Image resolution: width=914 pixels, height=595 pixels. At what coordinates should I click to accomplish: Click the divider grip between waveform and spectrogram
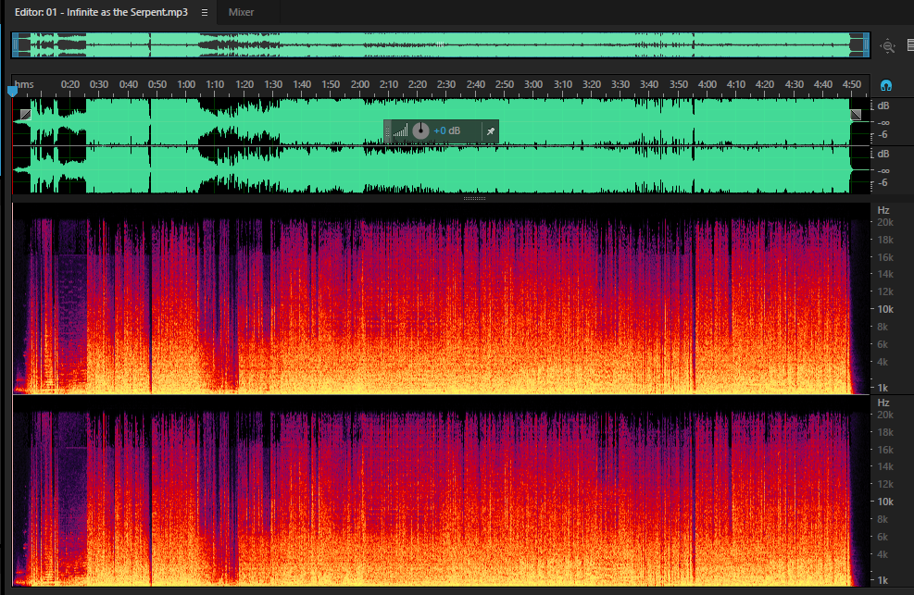point(474,199)
